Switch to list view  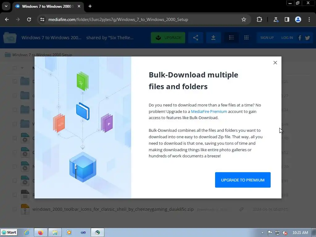(231, 38)
